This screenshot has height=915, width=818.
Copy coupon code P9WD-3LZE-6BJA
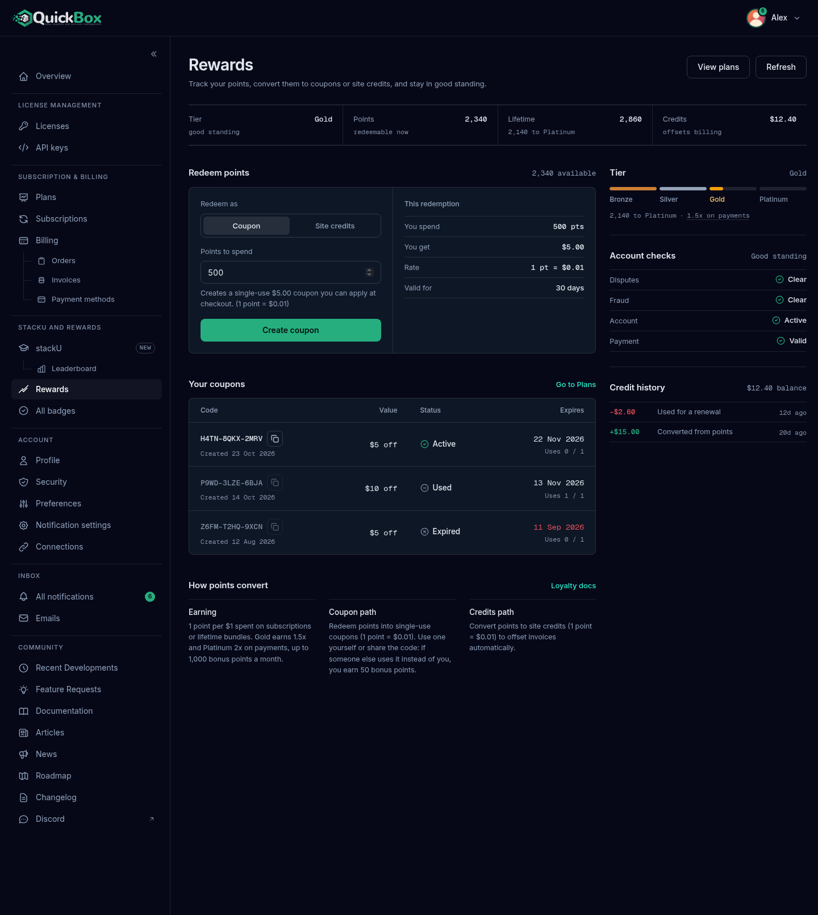pyautogui.click(x=275, y=483)
